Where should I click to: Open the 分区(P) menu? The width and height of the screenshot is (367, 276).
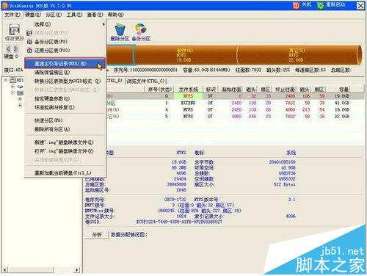pos(54,15)
